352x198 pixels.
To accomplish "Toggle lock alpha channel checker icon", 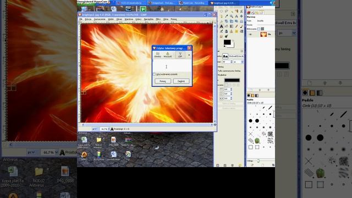I will click(262, 29).
